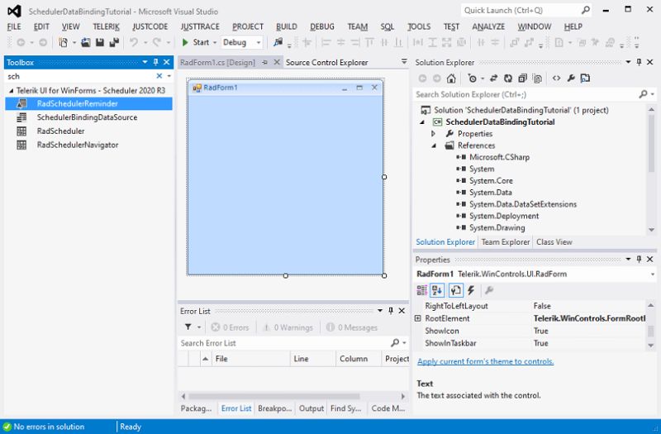661x434 pixels.
Task: Open the FILE menu
Action: point(14,26)
